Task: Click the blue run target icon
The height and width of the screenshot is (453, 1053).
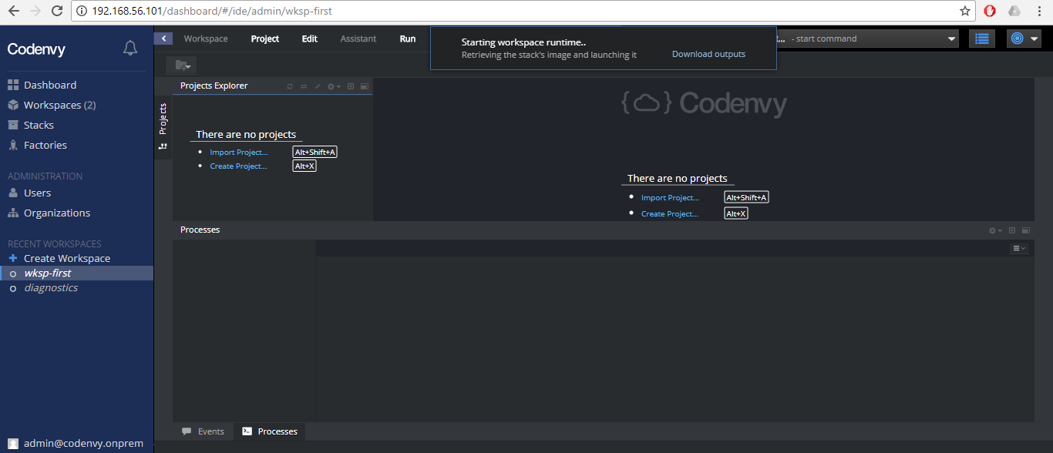Action: pyautogui.click(x=1018, y=38)
